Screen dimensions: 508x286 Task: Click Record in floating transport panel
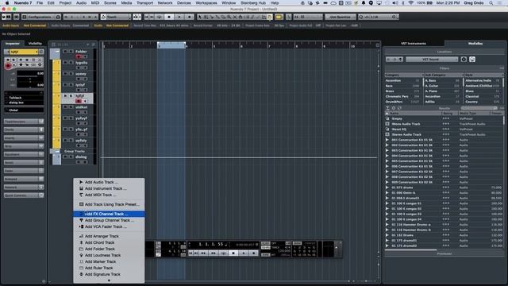(x=254, y=253)
